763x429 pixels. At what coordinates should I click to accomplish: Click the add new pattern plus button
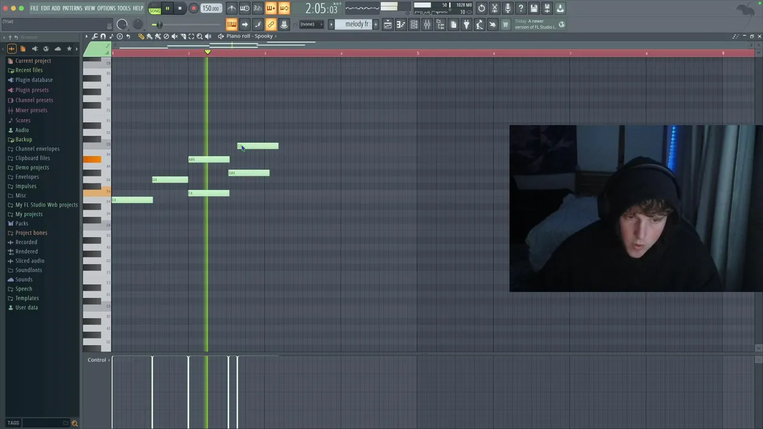pyautogui.click(x=376, y=24)
